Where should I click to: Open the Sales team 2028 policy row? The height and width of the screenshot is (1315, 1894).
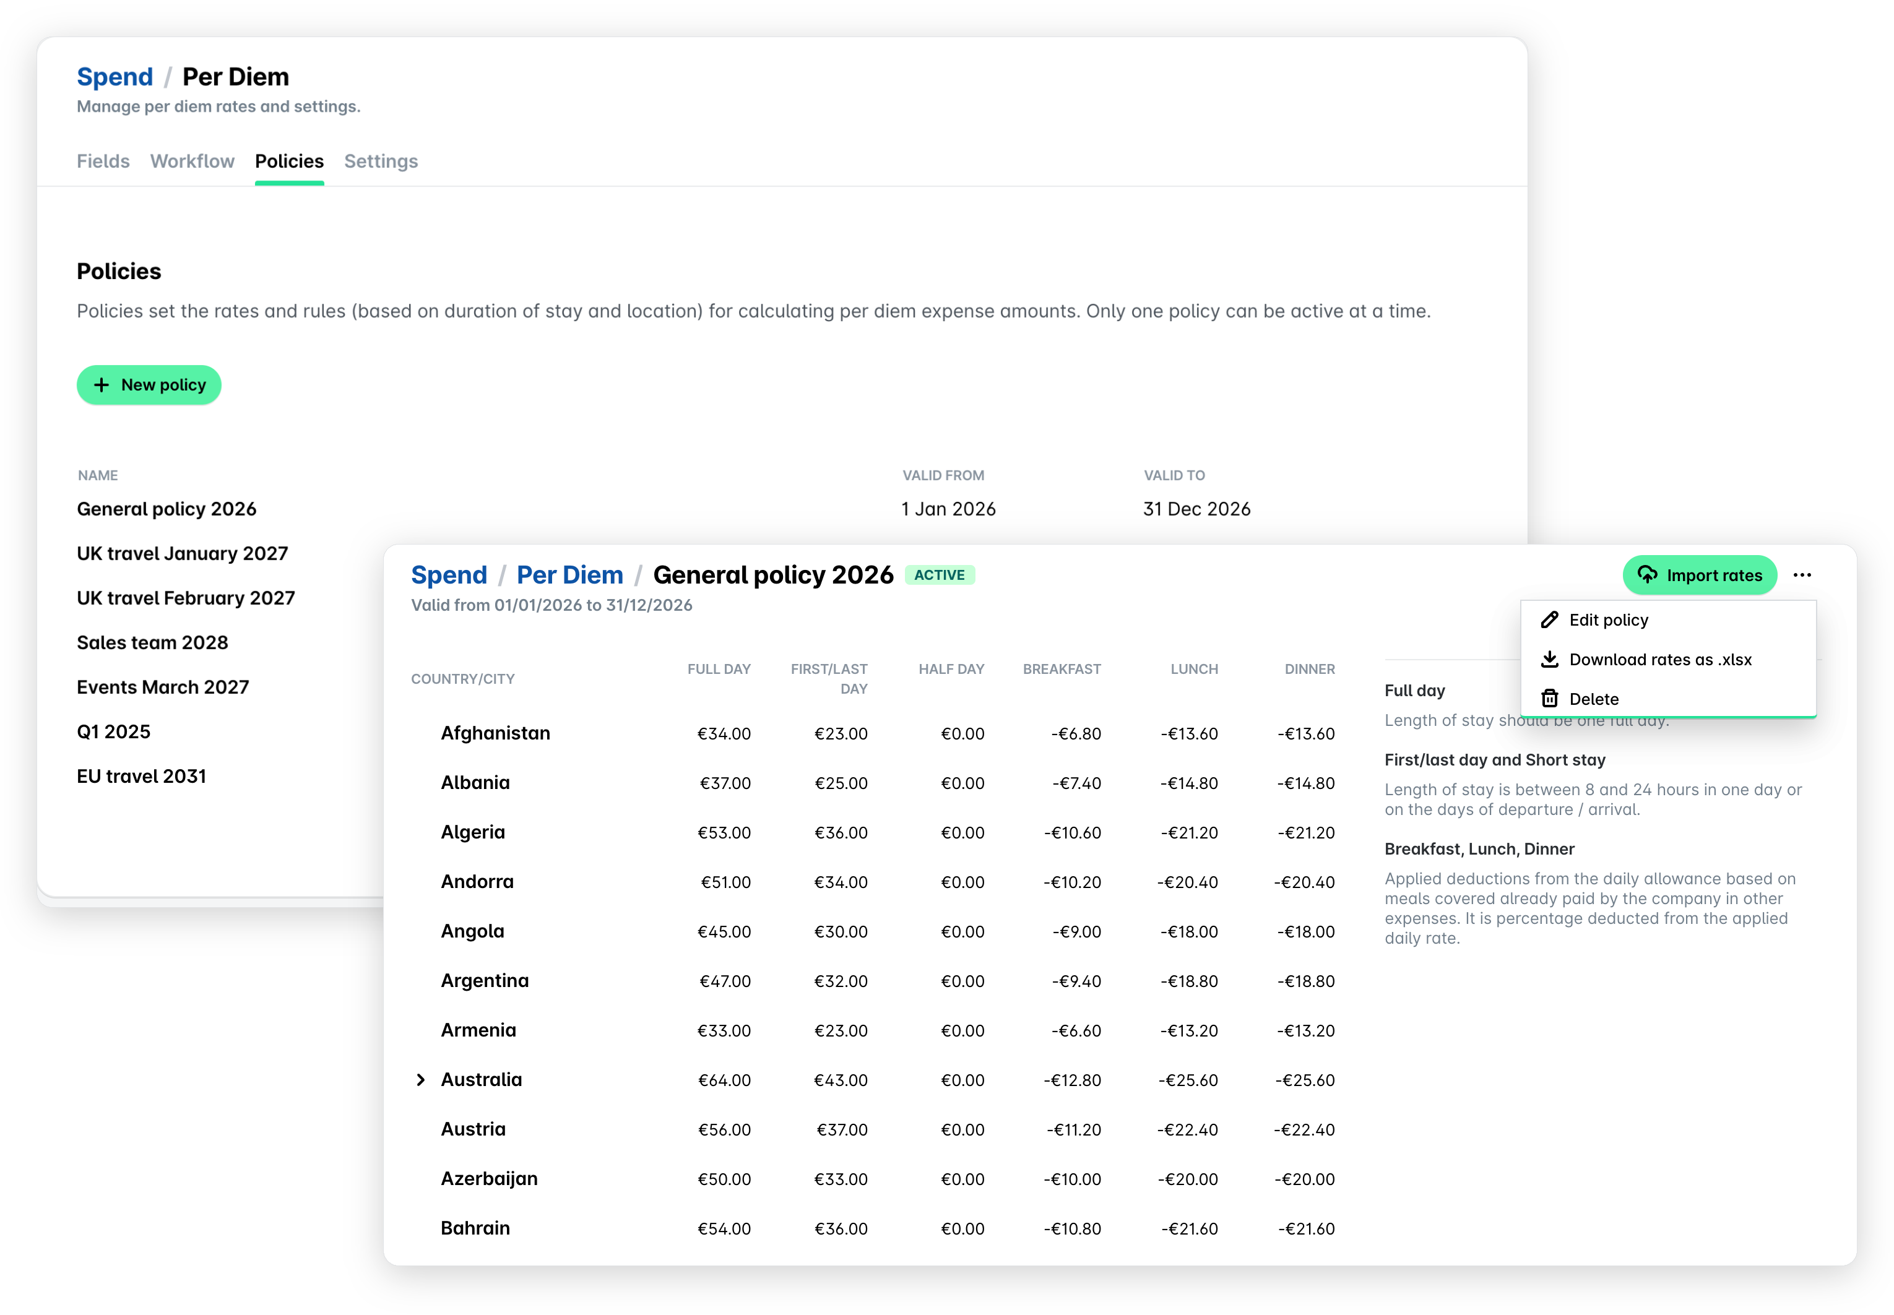click(152, 643)
